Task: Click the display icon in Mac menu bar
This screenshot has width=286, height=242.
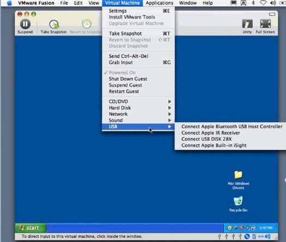Action: tap(234, 3)
